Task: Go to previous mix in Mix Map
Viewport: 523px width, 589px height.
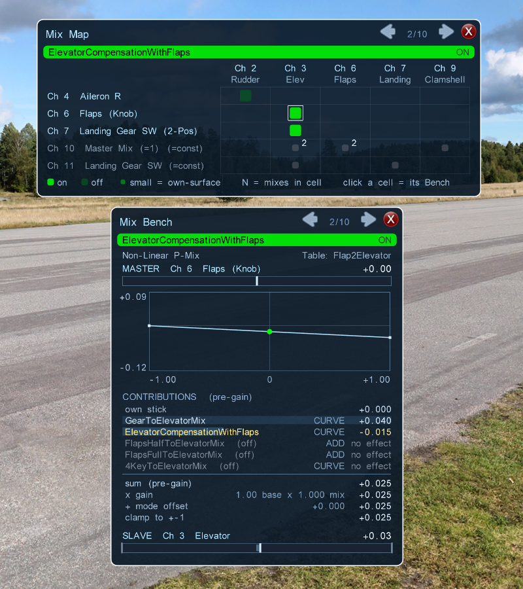Action: [x=388, y=32]
